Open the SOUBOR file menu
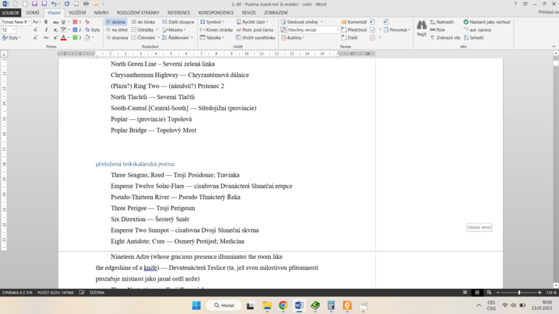 click(x=10, y=13)
